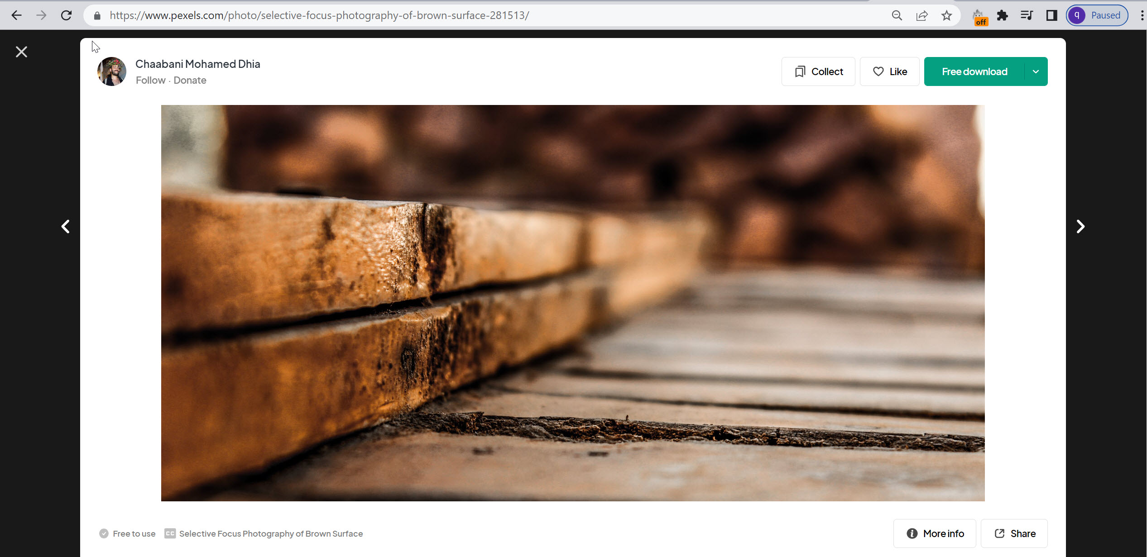Close the photo overlay with the X
The width and height of the screenshot is (1147, 557).
pyautogui.click(x=21, y=52)
